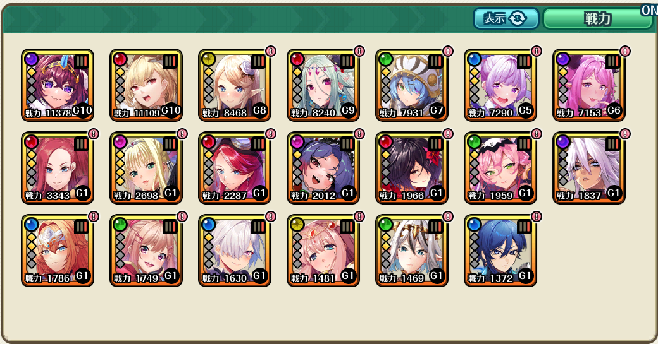Click blue element orb on 戦力 7290 card

[x=474, y=59]
